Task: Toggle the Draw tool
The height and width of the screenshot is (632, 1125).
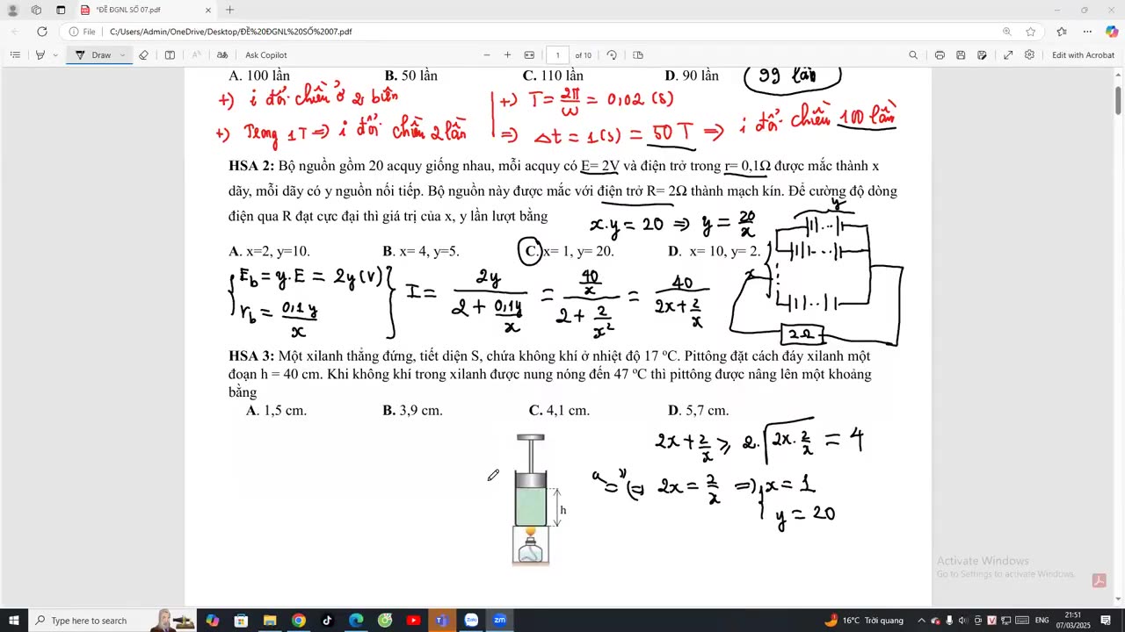Action: pos(93,54)
